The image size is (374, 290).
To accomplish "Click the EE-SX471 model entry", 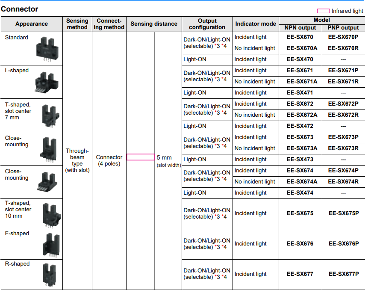I will click(x=300, y=93).
